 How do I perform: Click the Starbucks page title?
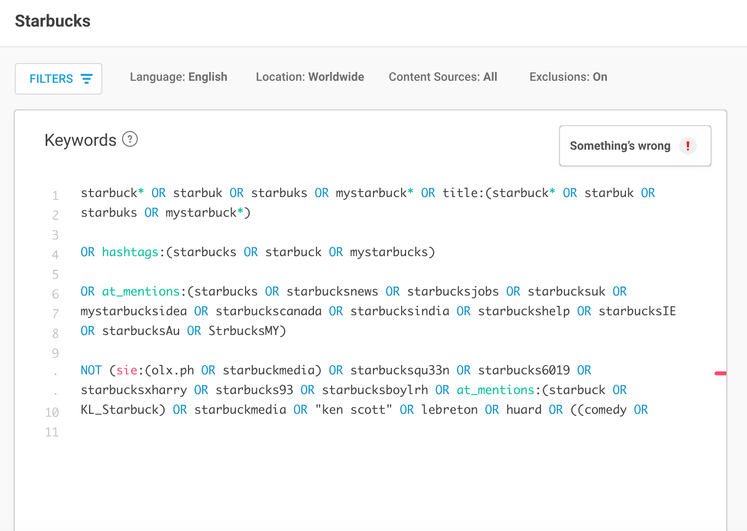(x=53, y=21)
